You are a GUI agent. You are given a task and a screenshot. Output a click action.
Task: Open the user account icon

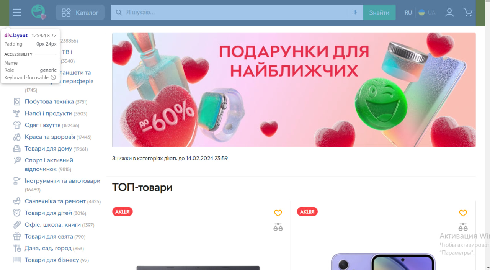449,13
